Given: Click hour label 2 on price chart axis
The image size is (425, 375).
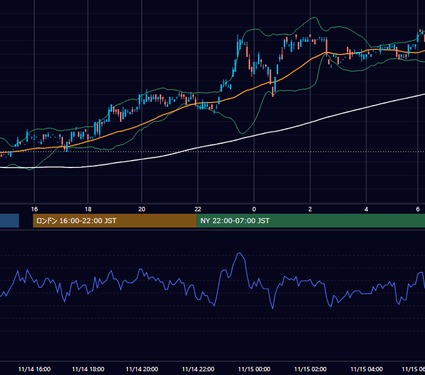Looking at the screenshot, I should point(310,209).
